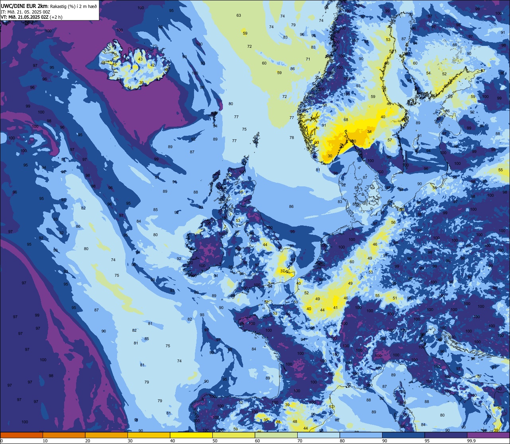Click the legend tick label '70'
Image resolution: width=510 pixels, height=444 pixels.
(300, 441)
